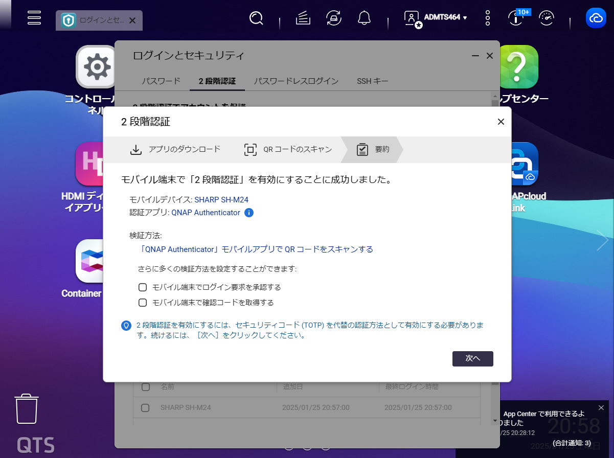Enable get verification code on mobile checkbox
The height and width of the screenshot is (458, 614).
pos(143,303)
